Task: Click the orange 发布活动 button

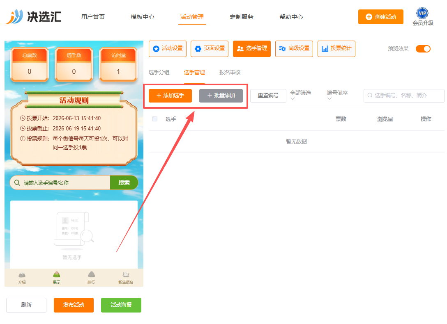Action: [74, 305]
